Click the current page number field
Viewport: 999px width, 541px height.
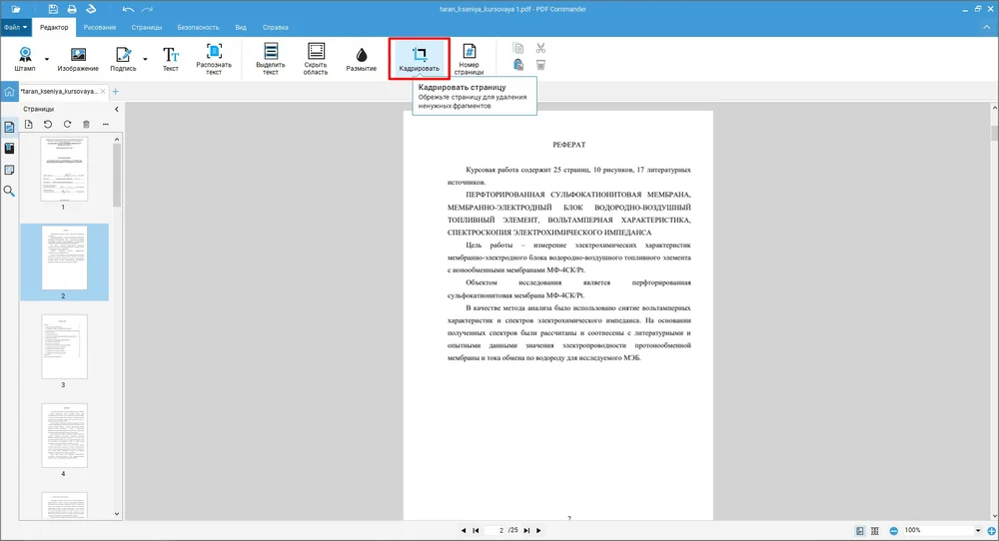pos(497,530)
